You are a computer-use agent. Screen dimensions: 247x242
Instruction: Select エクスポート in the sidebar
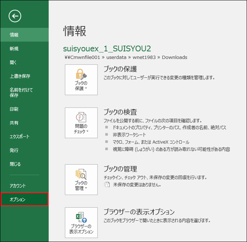coord(24,137)
